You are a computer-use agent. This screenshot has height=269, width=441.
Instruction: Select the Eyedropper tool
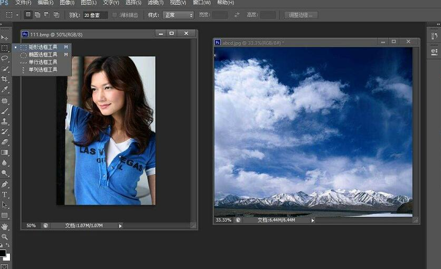5,90
